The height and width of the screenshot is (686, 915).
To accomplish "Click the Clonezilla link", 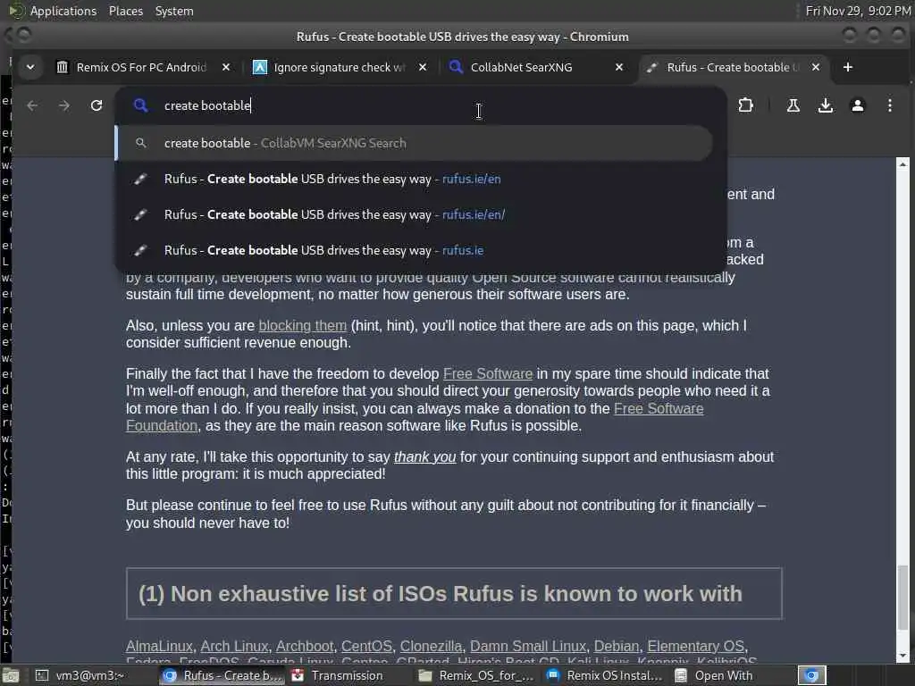I will coord(431,647).
